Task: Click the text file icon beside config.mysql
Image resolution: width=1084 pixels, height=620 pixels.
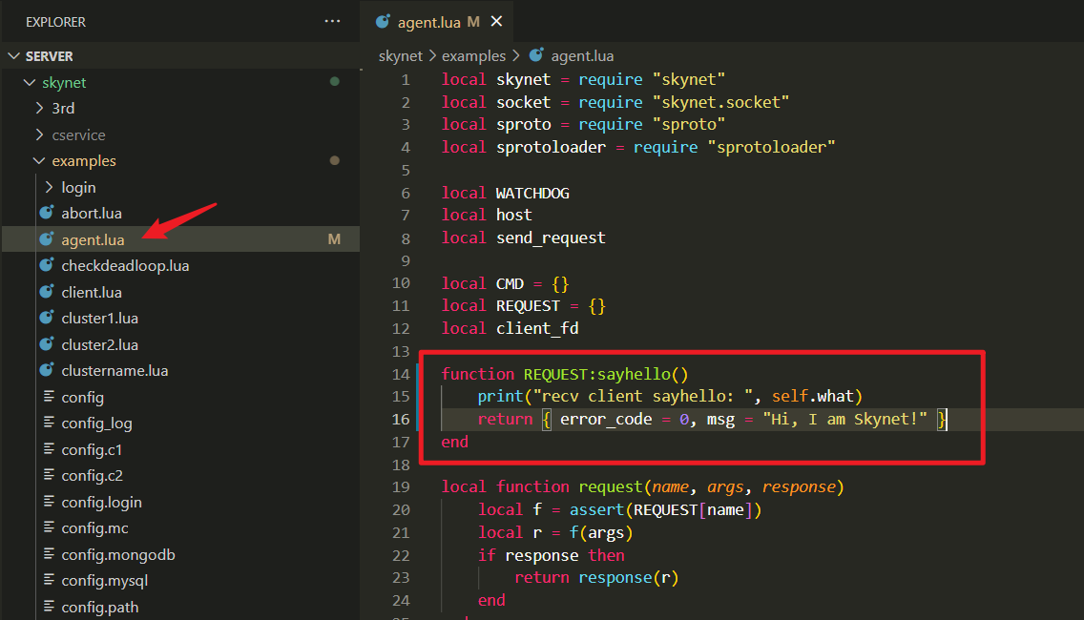Action: pyautogui.click(x=46, y=580)
